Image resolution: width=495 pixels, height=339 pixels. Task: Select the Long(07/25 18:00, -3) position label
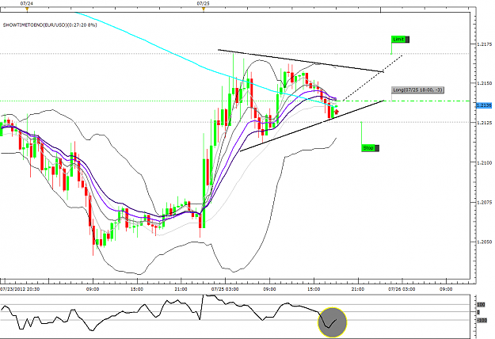pos(417,90)
